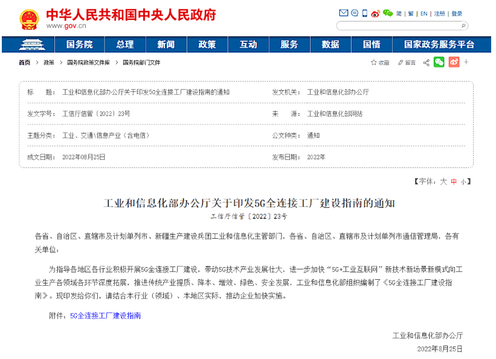Open the 新闻 navigation tab
The image size is (496, 359).
pos(166,45)
